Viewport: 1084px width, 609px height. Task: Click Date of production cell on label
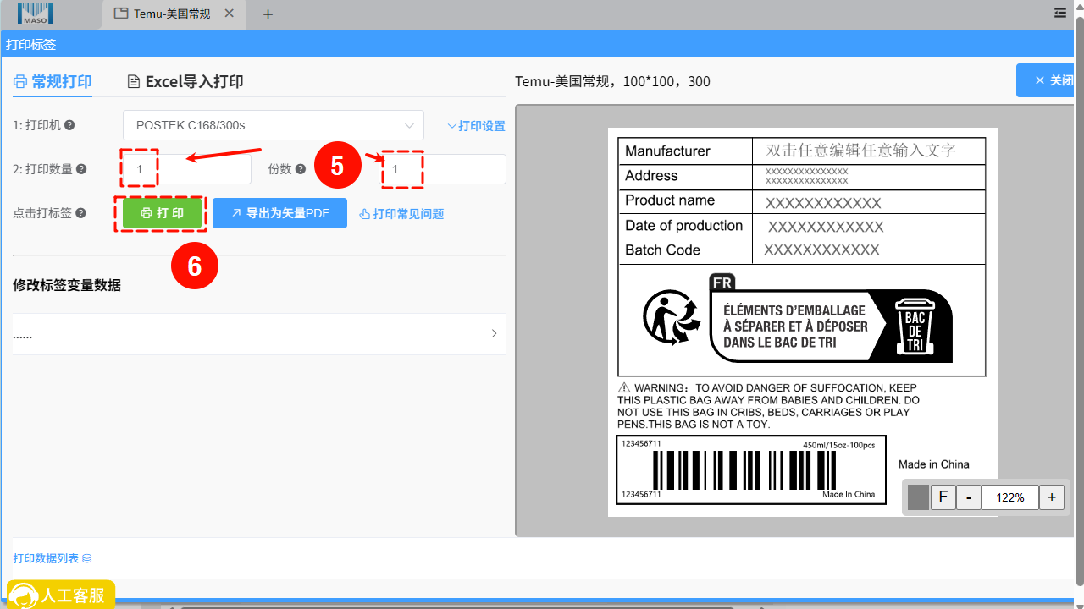click(x=685, y=226)
